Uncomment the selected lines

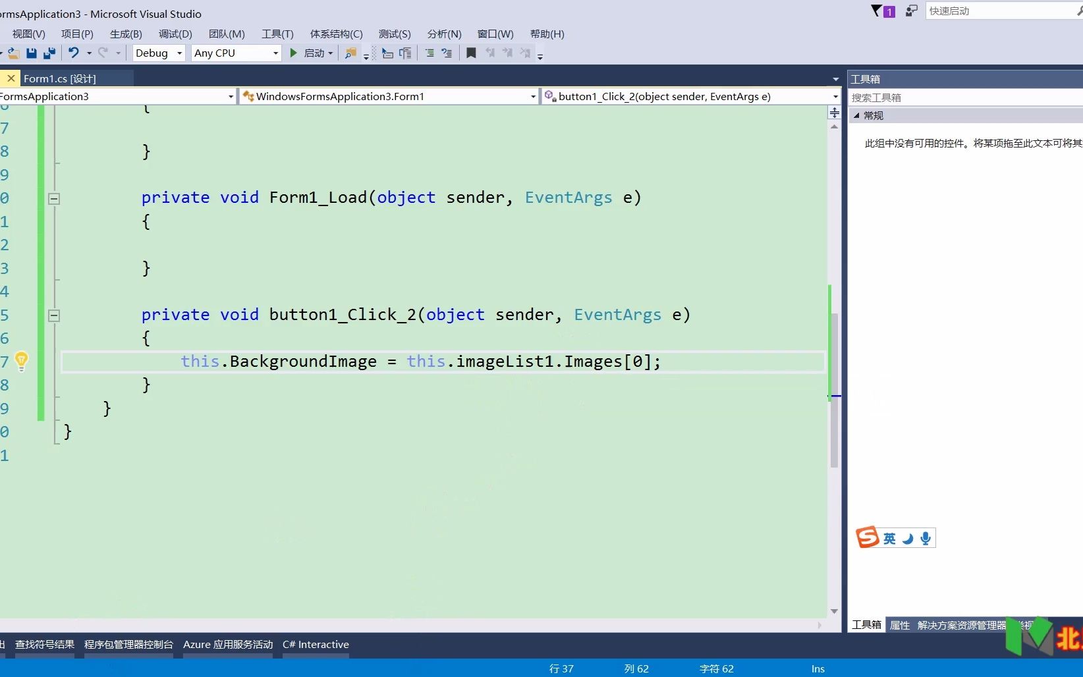[447, 53]
